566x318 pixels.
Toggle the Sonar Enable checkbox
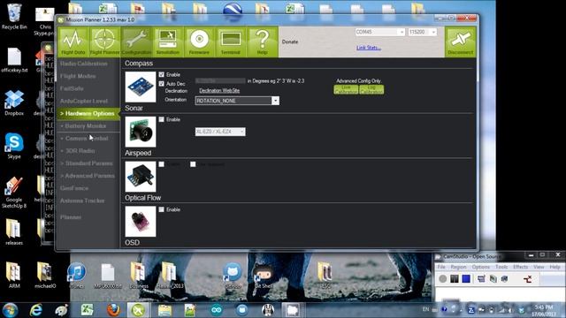[x=161, y=119]
